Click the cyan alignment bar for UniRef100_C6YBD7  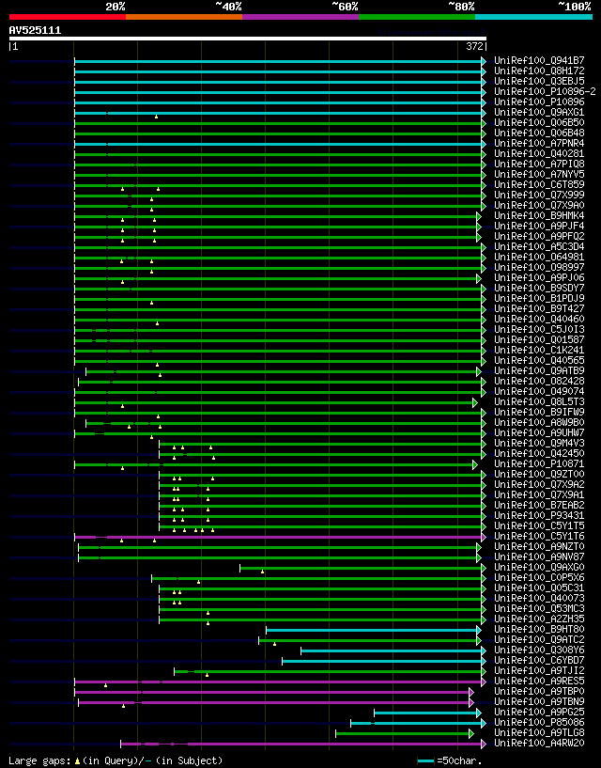(384, 661)
